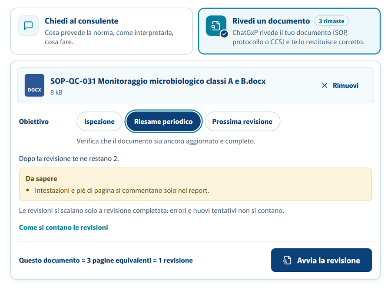Click the Intestazioni e piè di pagina note
Viewport: 391px width, 293px height.
click(x=122, y=191)
